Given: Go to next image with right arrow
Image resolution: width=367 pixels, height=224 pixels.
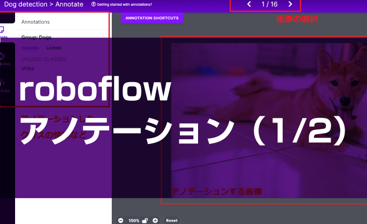Looking at the screenshot, I should [x=290, y=4].
